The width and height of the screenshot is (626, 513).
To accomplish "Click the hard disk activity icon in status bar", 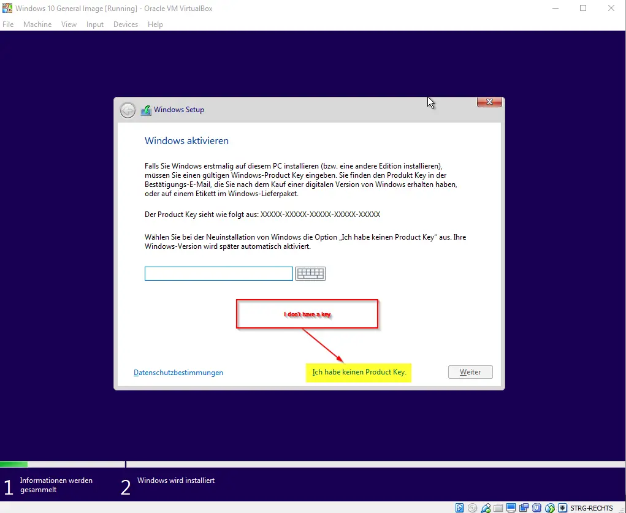I will click(x=459, y=508).
